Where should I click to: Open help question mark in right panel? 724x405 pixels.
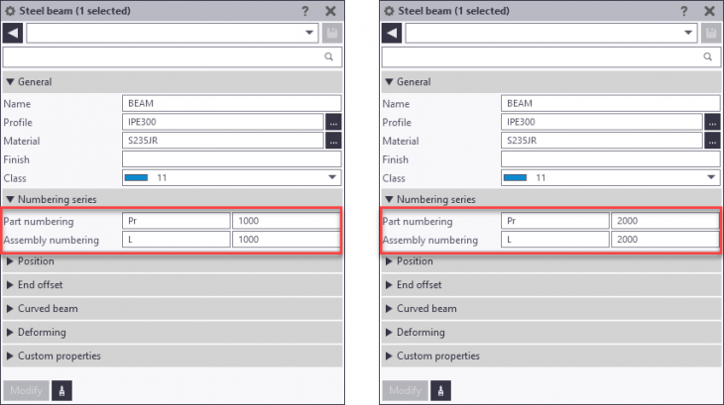coord(684,11)
